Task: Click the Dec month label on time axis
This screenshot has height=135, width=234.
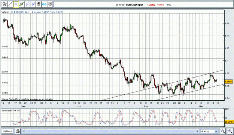Action: [24, 106]
